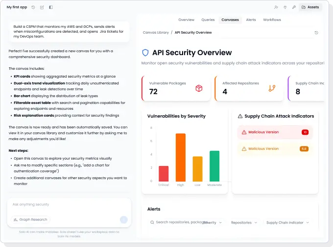Focus the Ask anything security input

pyautogui.click(x=69, y=205)
